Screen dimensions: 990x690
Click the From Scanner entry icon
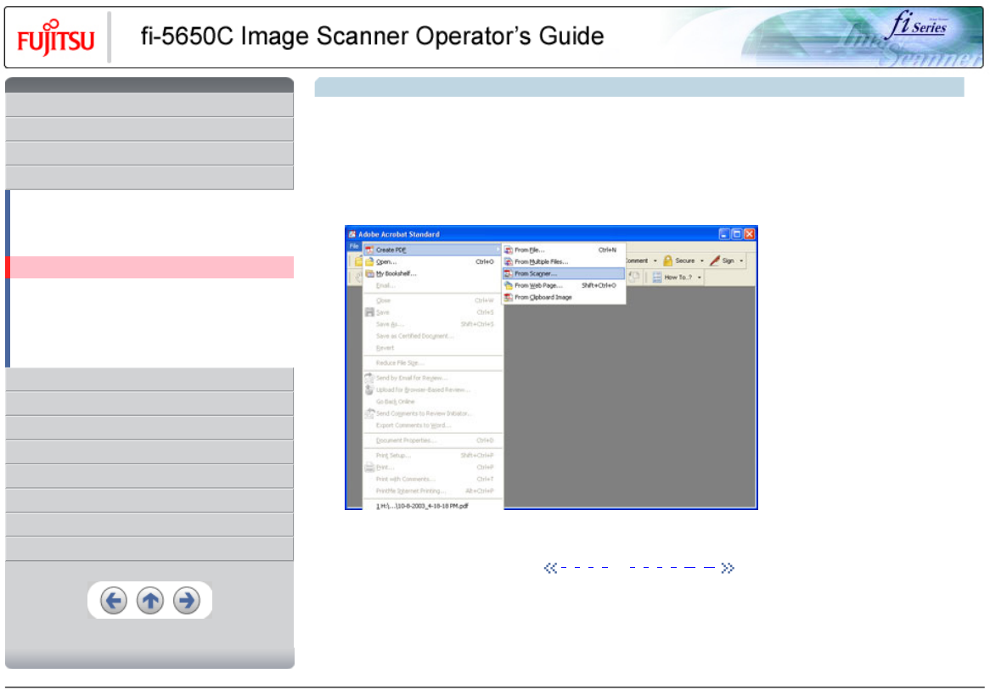(509, 273)
